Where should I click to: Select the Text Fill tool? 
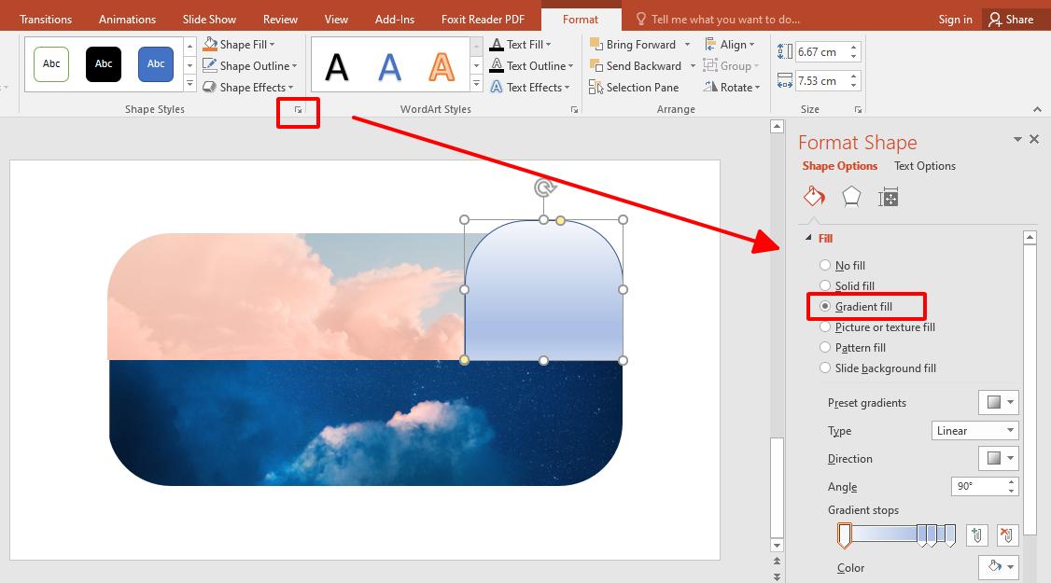[x=522, y=44]
